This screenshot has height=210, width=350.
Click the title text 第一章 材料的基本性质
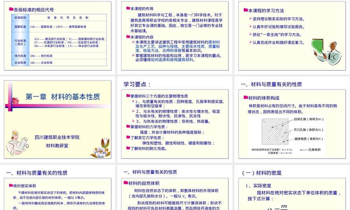(63, 97)
